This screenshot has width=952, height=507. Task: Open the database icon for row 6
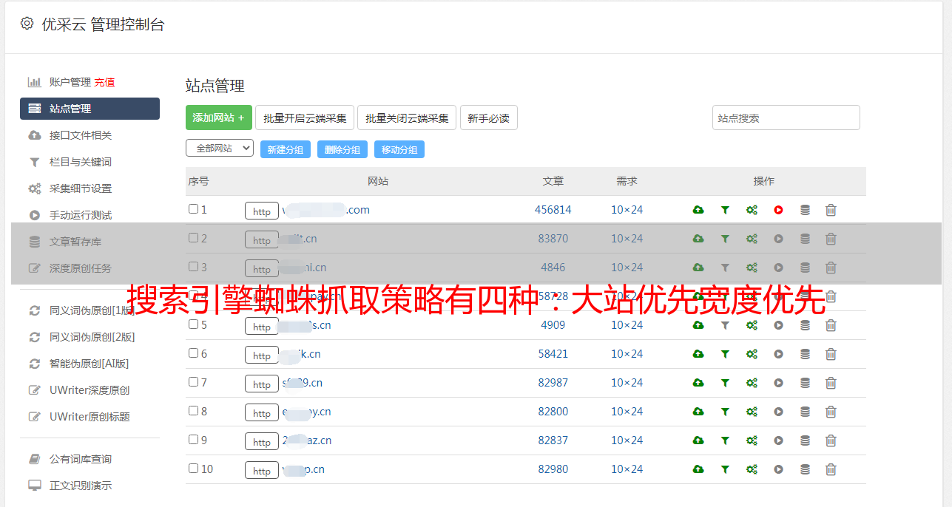805,354
